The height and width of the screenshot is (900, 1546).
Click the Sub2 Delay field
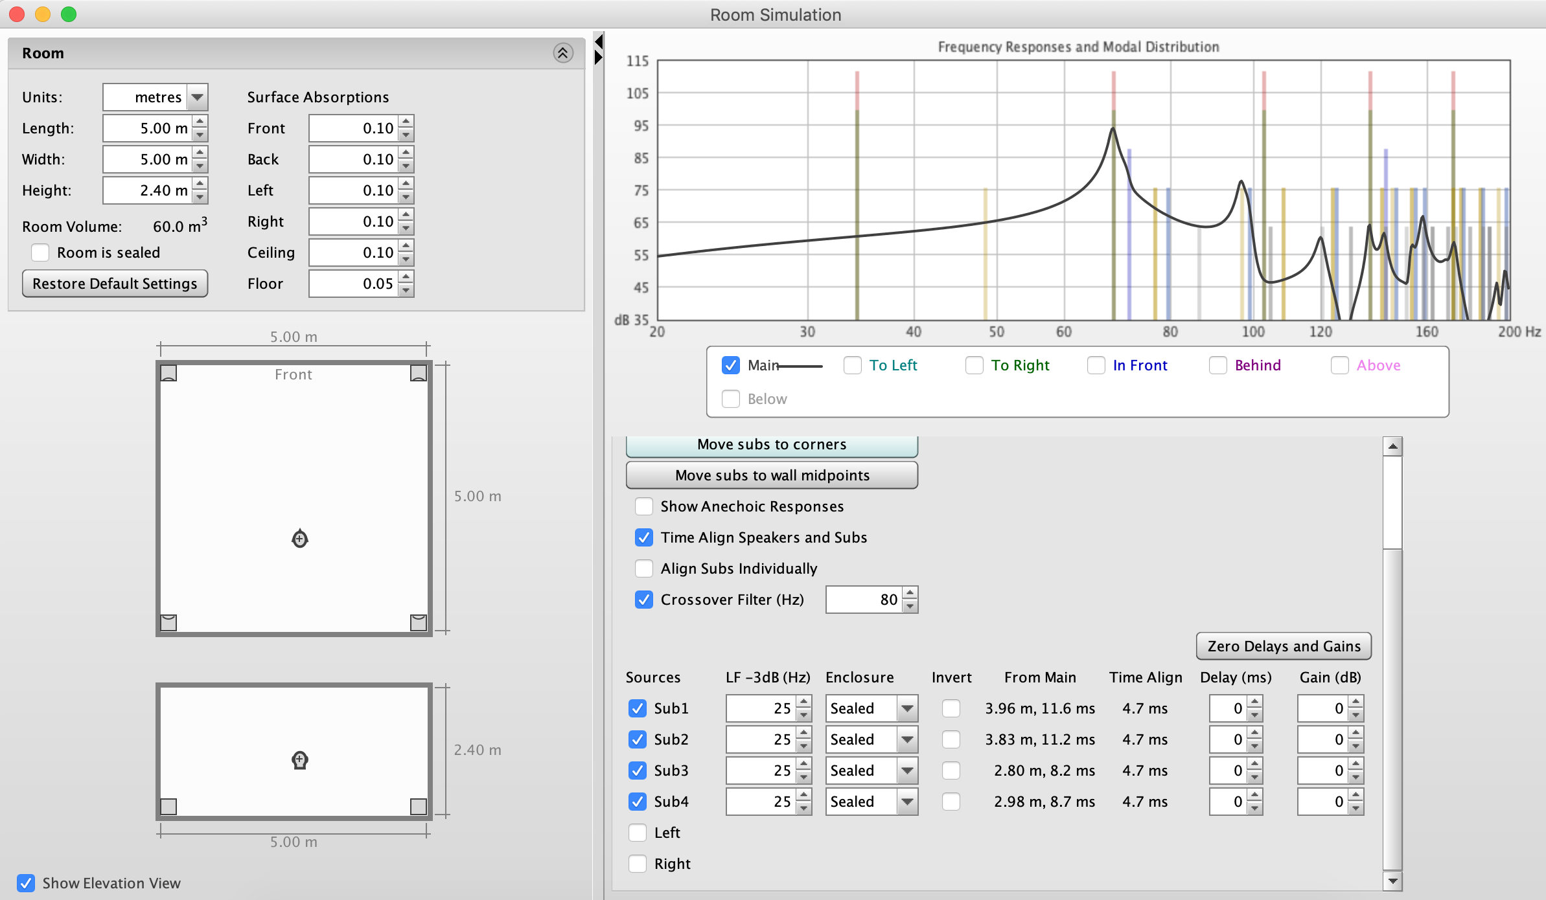coord(1229,739)
